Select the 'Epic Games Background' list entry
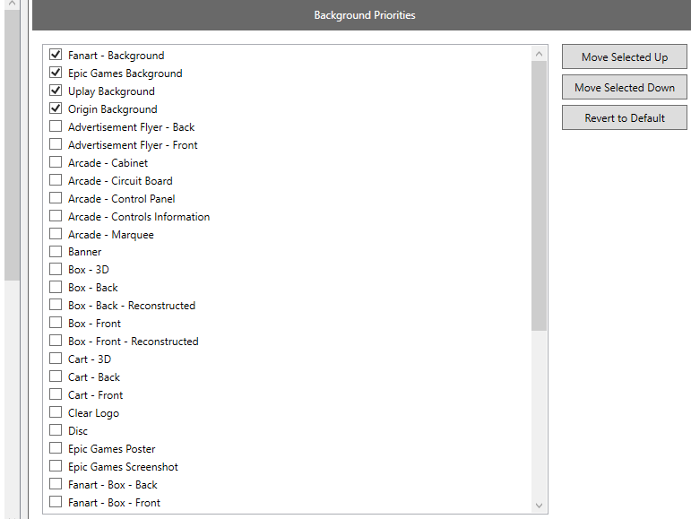This screenshot has height=519, width=691. [x=125, y=74]
